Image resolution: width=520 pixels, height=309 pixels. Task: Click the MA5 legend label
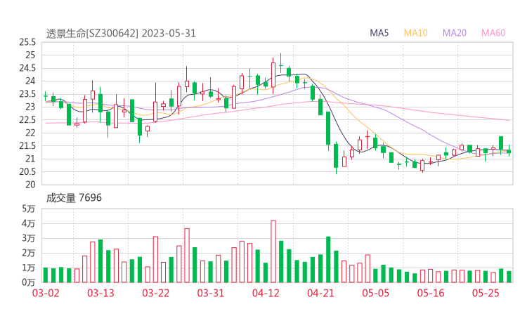click(x=379, y=33)
